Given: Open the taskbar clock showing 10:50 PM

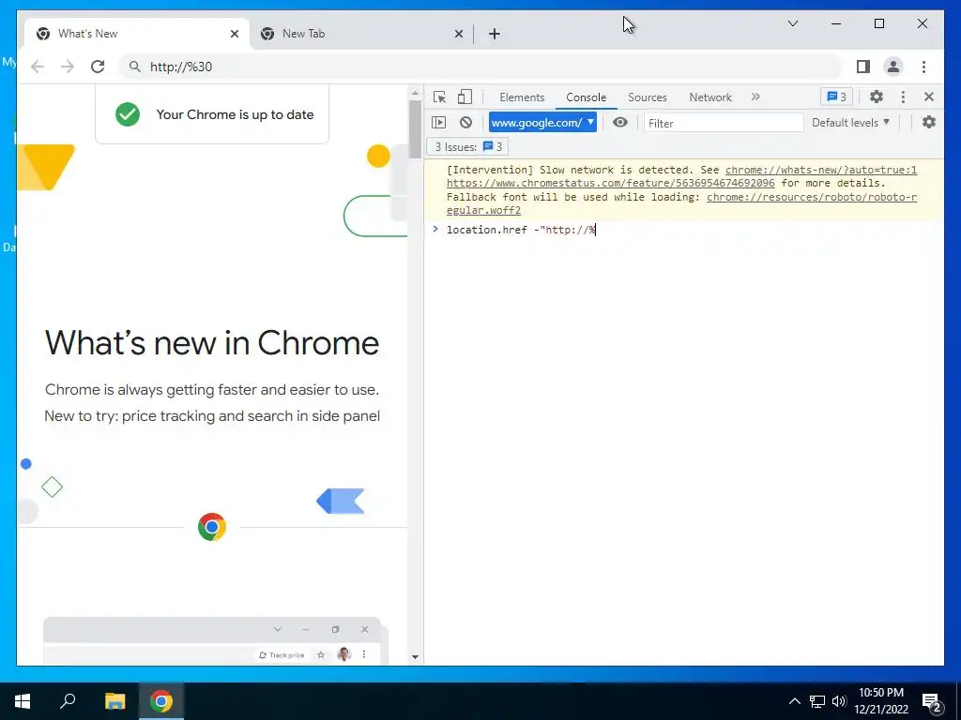Looking at the screenshot, I should (881, 701).
